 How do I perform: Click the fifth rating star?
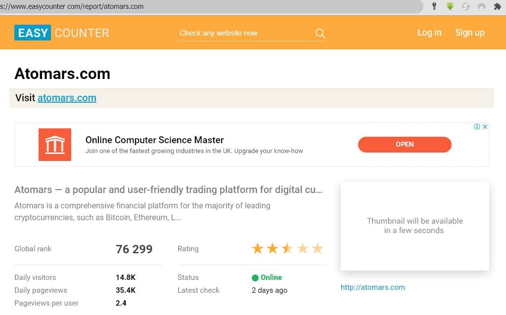(x=318, y=248)
